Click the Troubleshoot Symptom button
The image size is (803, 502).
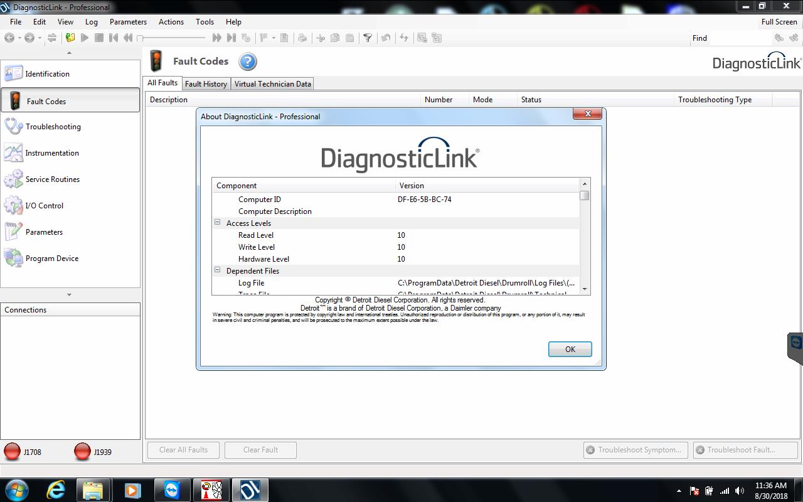tap(634, 449)
